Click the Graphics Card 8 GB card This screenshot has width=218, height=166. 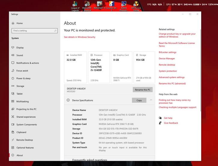coord(122,67)
